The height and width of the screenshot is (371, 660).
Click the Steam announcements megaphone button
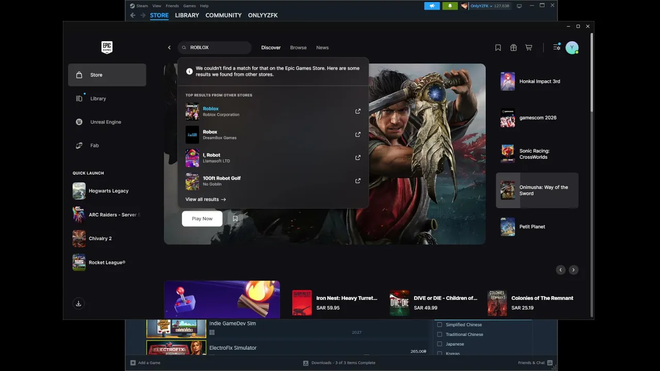click(x=432, y=6)
